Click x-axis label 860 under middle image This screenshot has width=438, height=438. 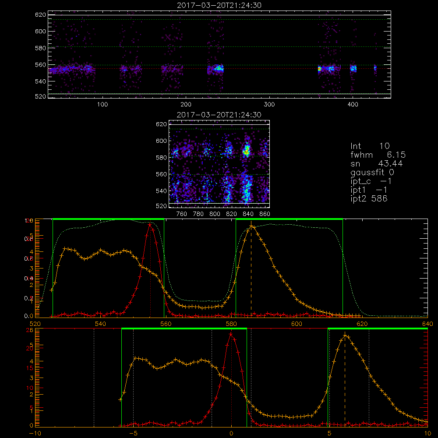tap(265, 214)
